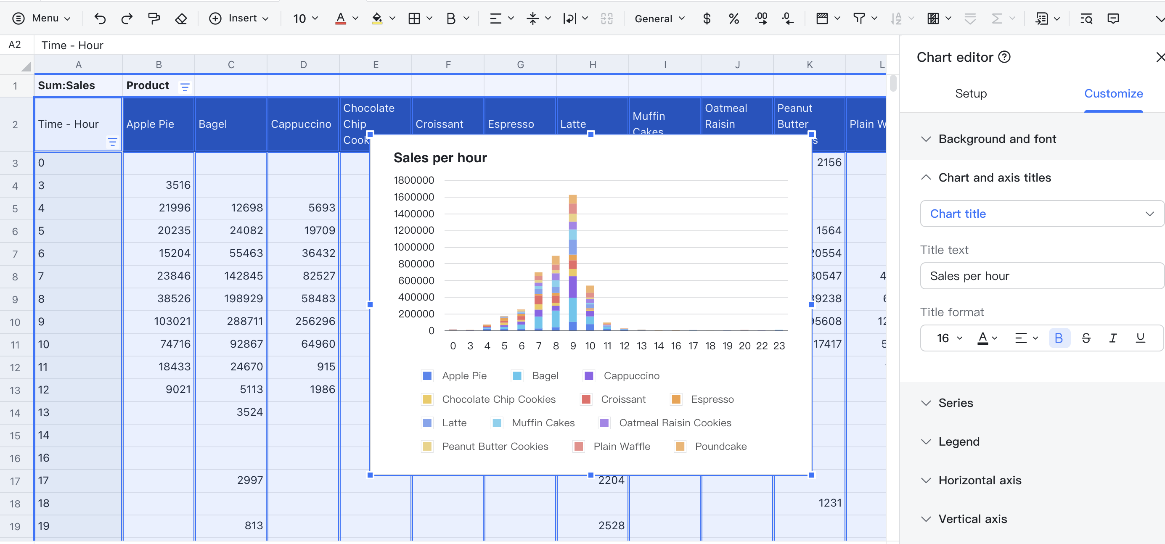Undo the last action

tap(100, 18)
